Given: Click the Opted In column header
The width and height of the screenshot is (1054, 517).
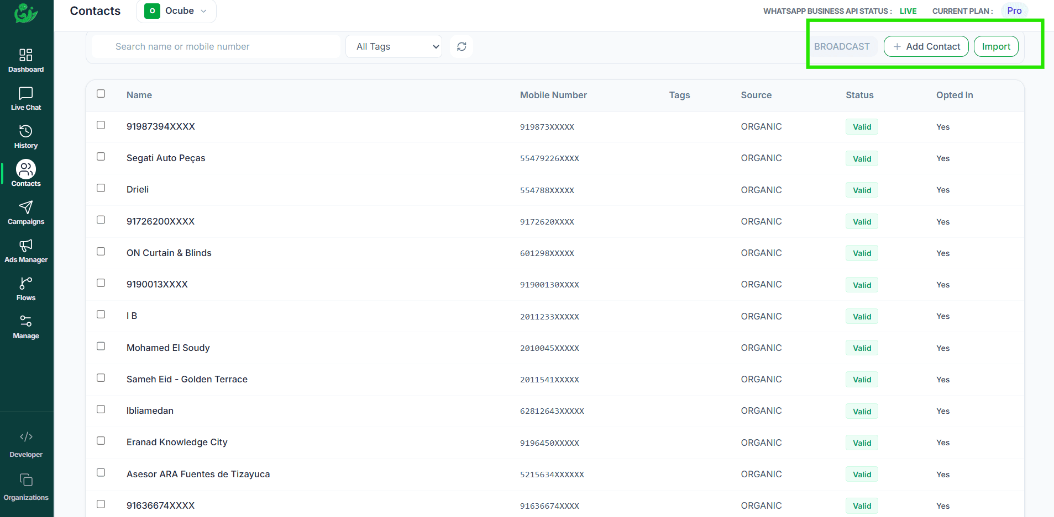Looking at the screenshot, I should pos(955,95).
